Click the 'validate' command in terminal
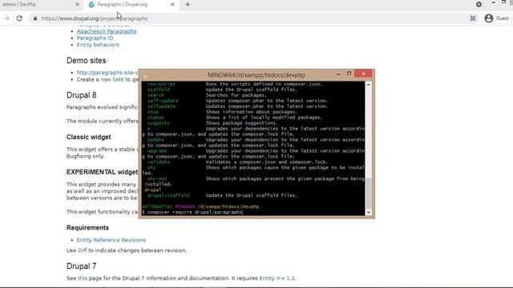 click(159, 162)
